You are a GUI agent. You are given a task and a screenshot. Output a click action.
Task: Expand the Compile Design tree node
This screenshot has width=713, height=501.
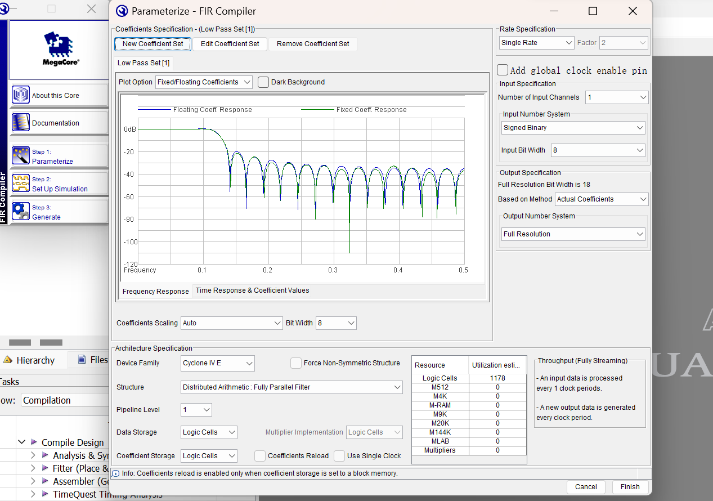pyautogui.click(x=22, y=442)
